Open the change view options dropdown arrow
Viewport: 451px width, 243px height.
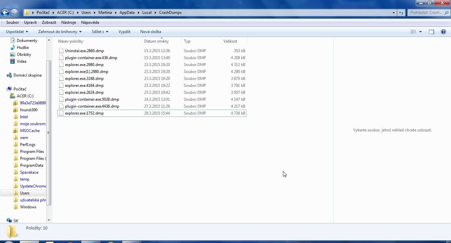coord(420,32)
